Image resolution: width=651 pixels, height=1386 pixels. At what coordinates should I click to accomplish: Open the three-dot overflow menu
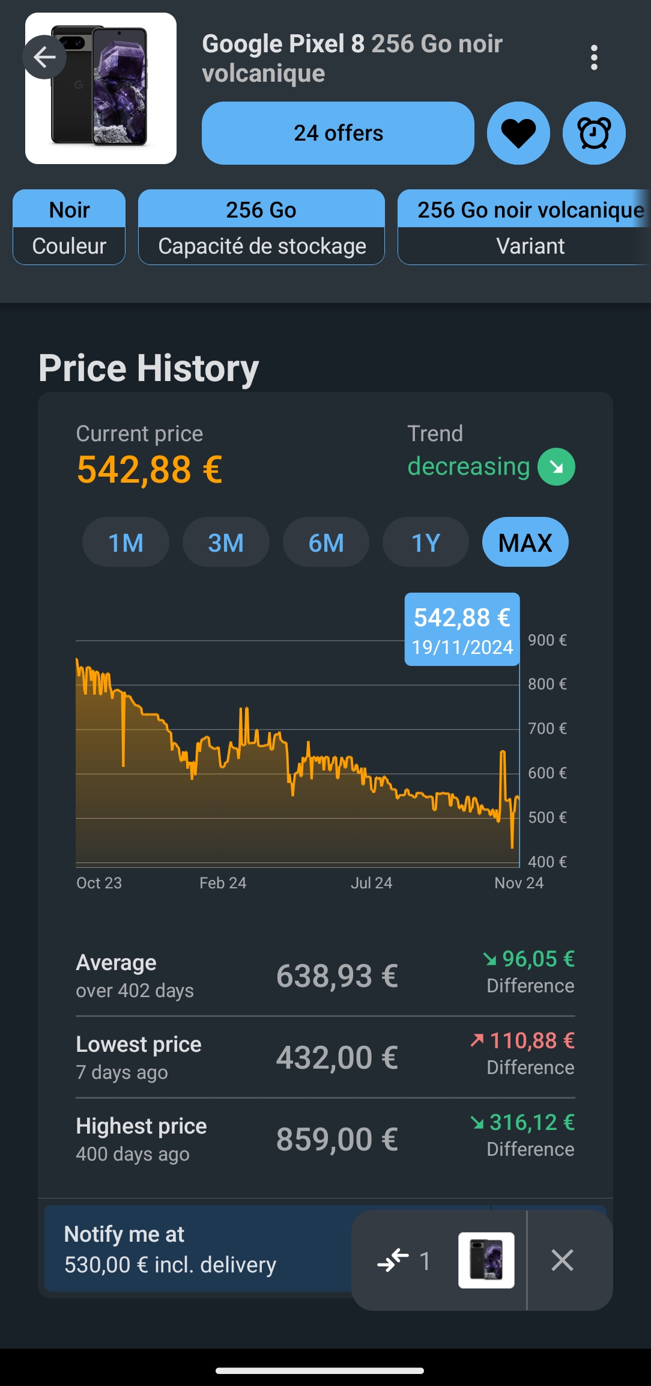(594, 58)
